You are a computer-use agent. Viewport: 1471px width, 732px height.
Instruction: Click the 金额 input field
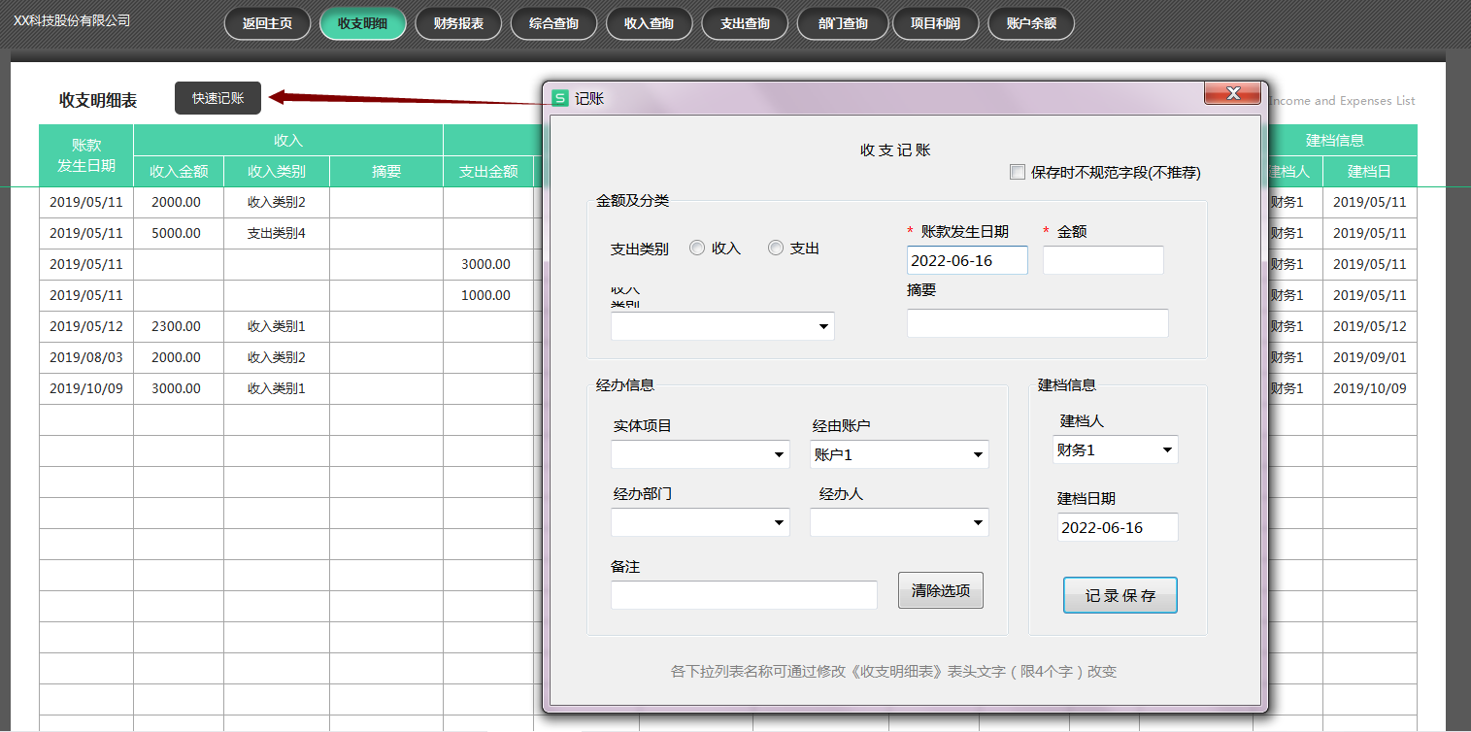(1102, 260)
